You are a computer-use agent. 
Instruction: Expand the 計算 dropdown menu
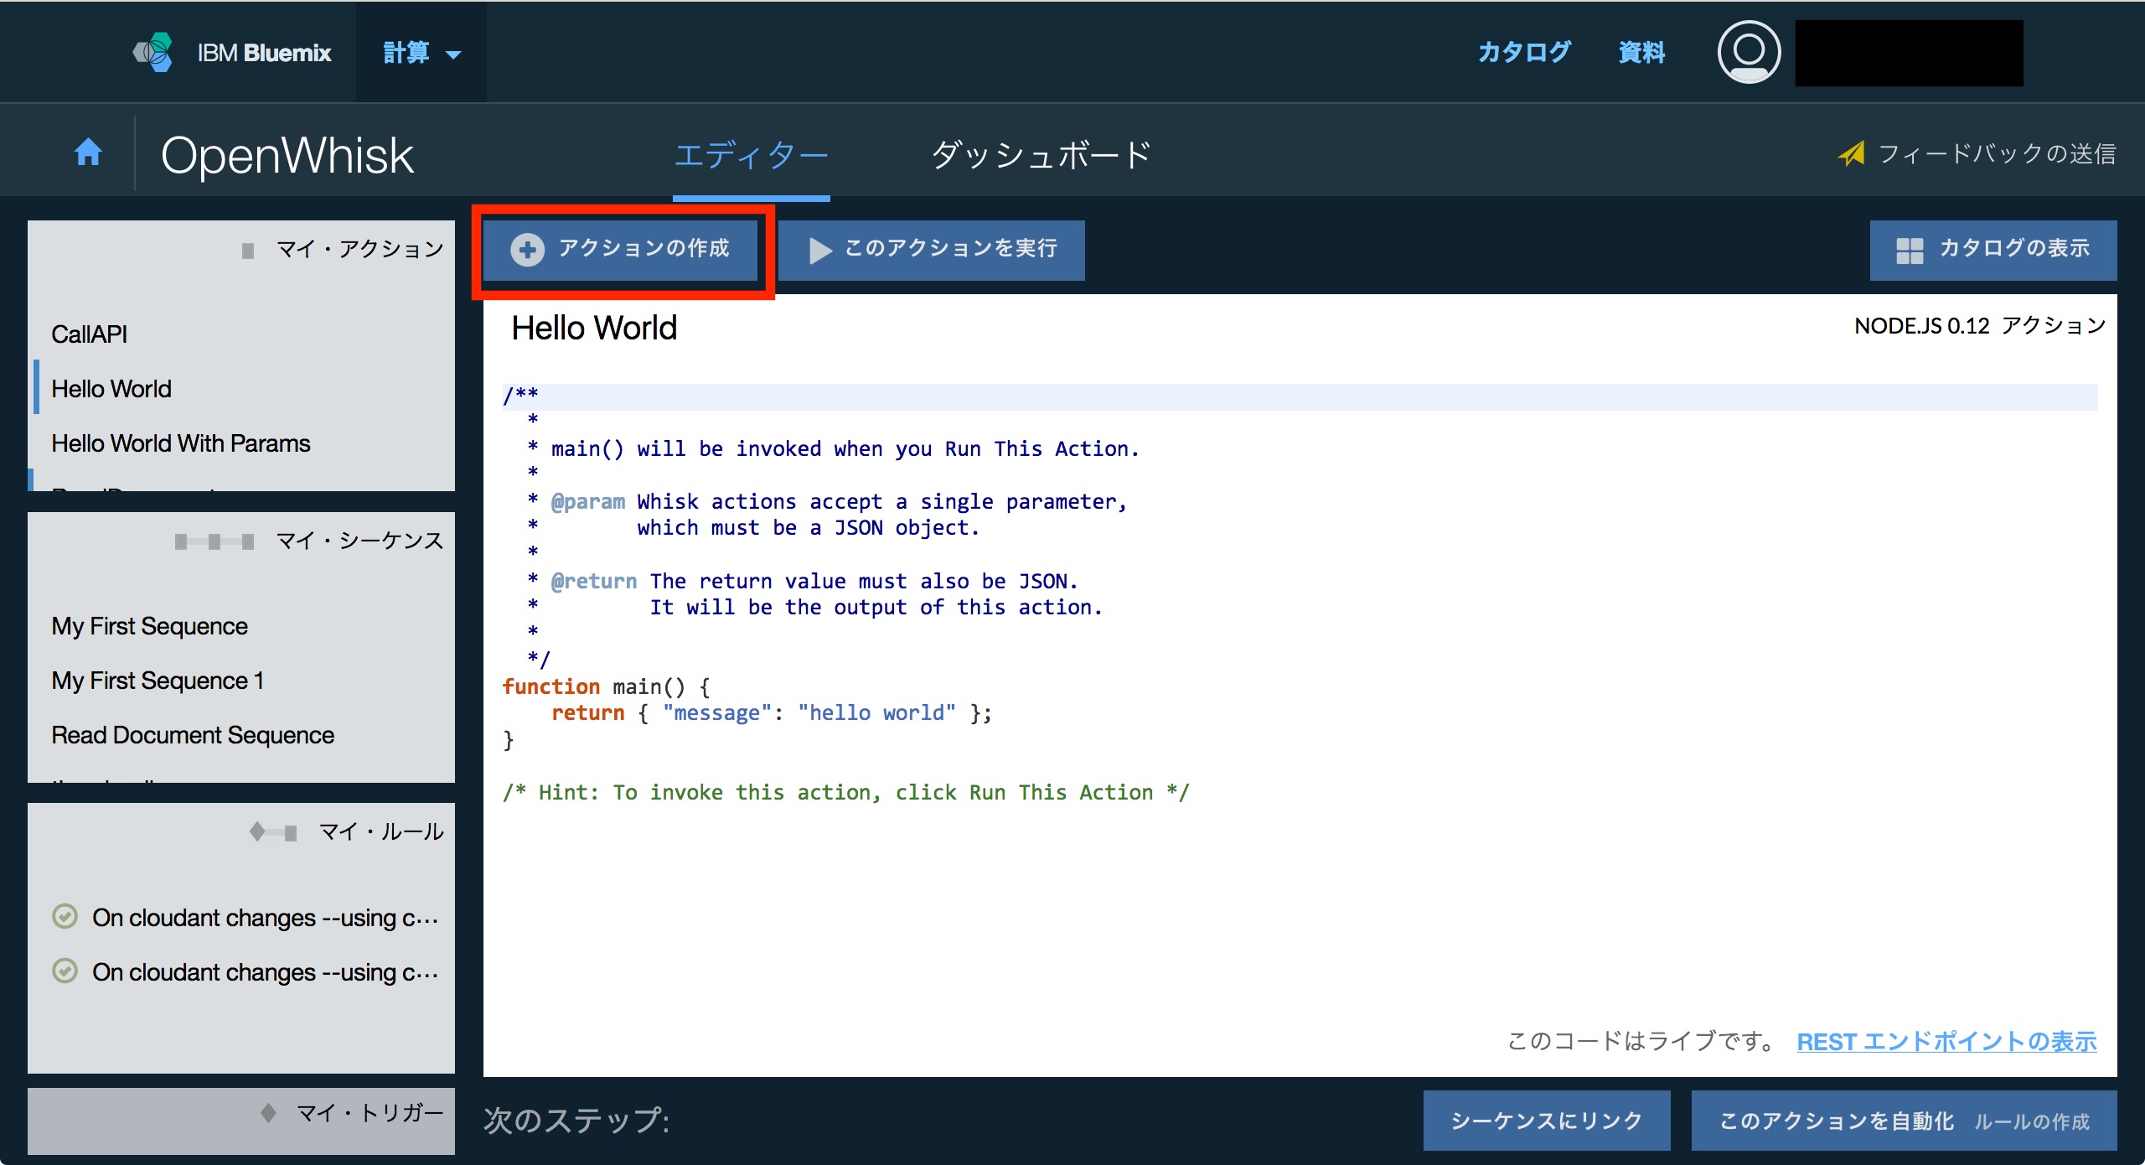pyautogui.click(x=421, y=53)
